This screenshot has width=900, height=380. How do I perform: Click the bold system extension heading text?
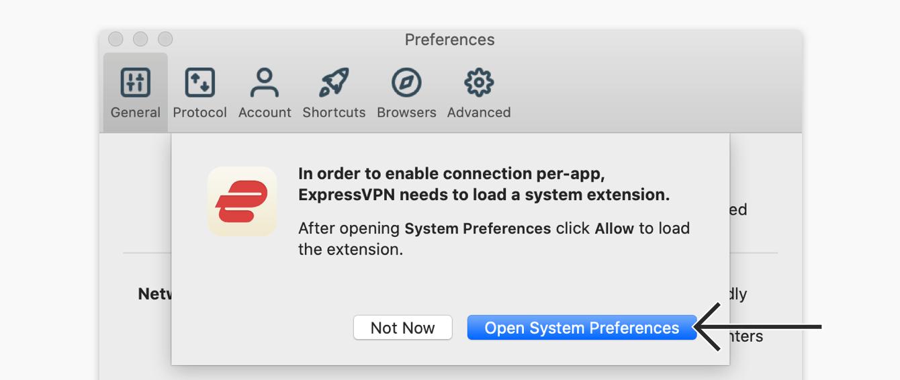(x=484, y=184)
